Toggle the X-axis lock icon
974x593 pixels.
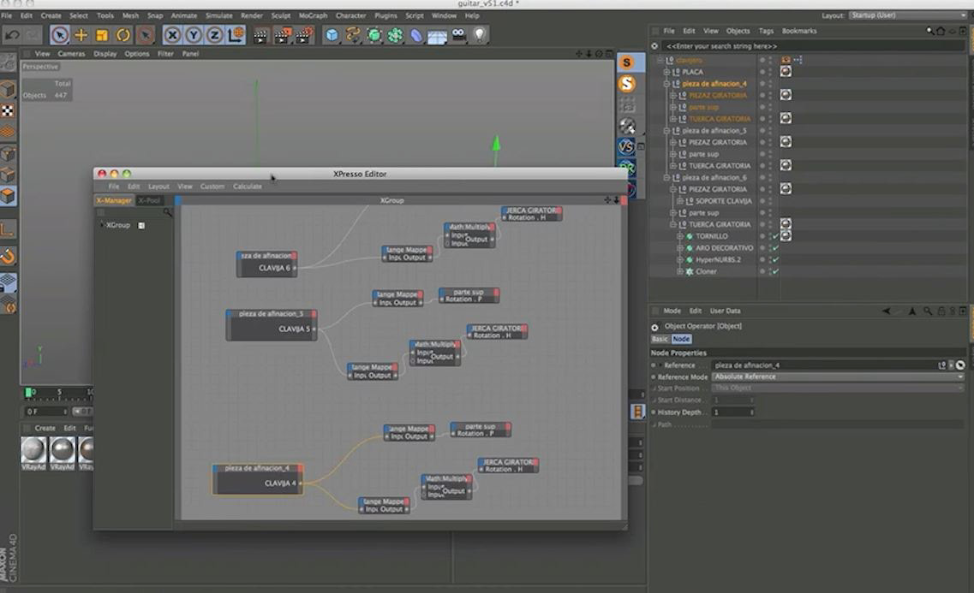point(172,35)
